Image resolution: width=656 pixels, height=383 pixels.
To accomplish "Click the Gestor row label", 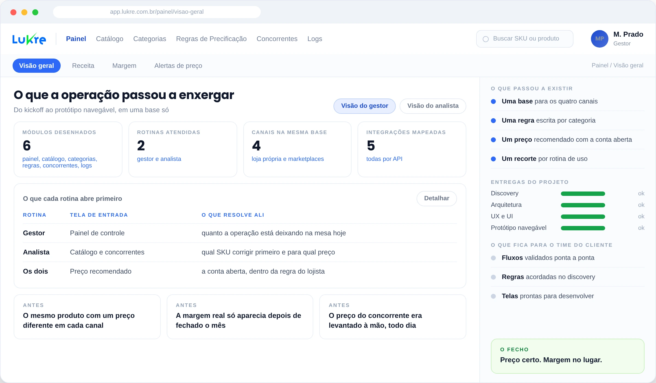I will (34, 233).
